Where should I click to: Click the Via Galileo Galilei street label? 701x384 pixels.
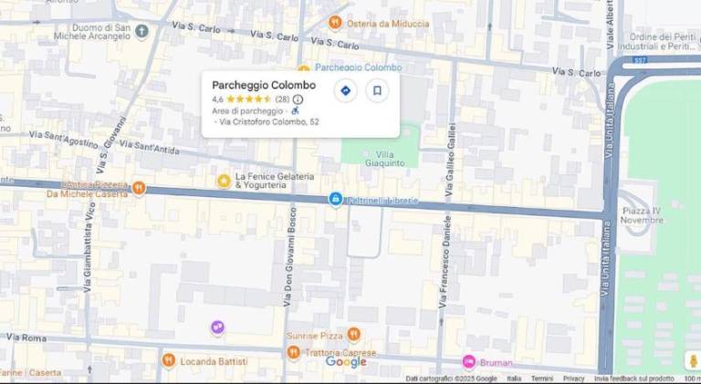click(451, 160)
